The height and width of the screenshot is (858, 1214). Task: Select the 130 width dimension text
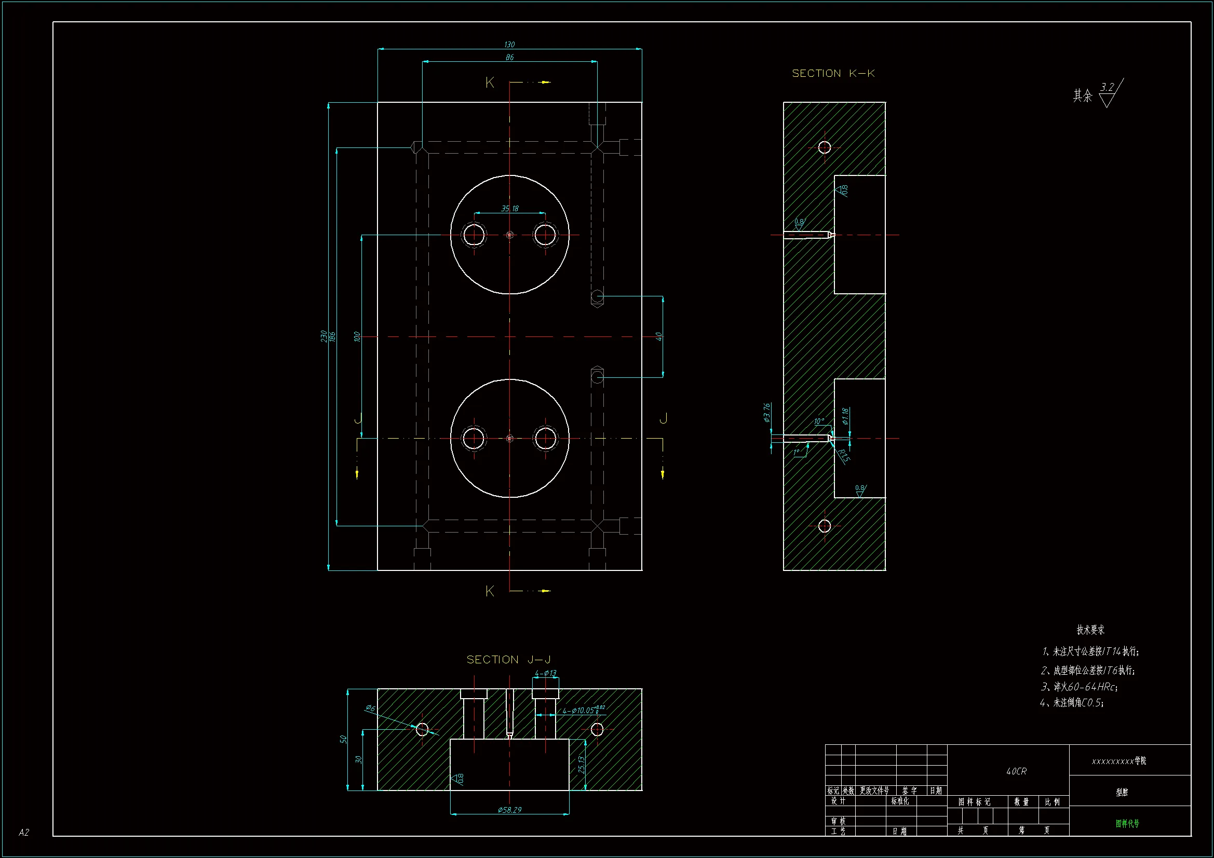[509, 45]
